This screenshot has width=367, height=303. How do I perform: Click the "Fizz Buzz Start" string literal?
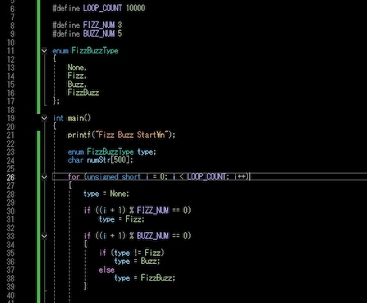(x=132, y=135)
